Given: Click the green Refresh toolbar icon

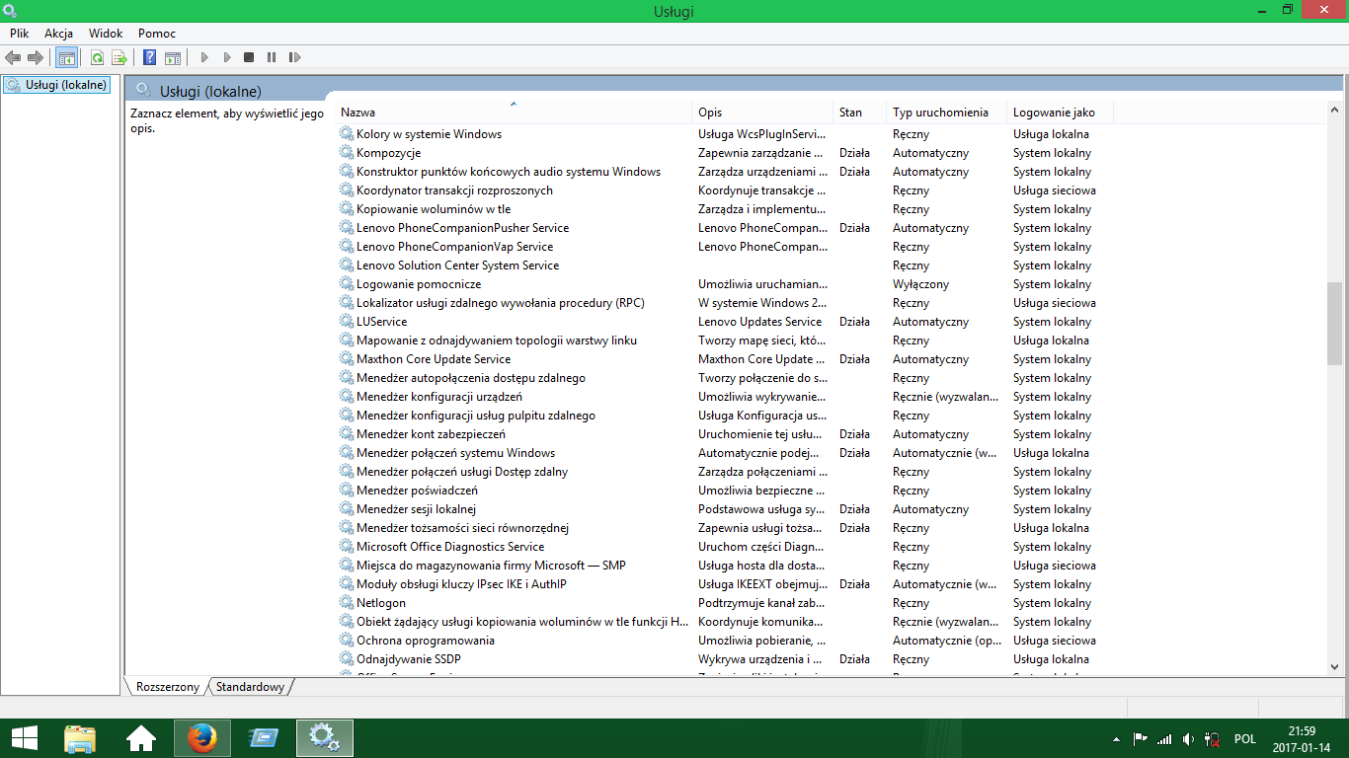Looking at the screenshot, I should point(97,58).
